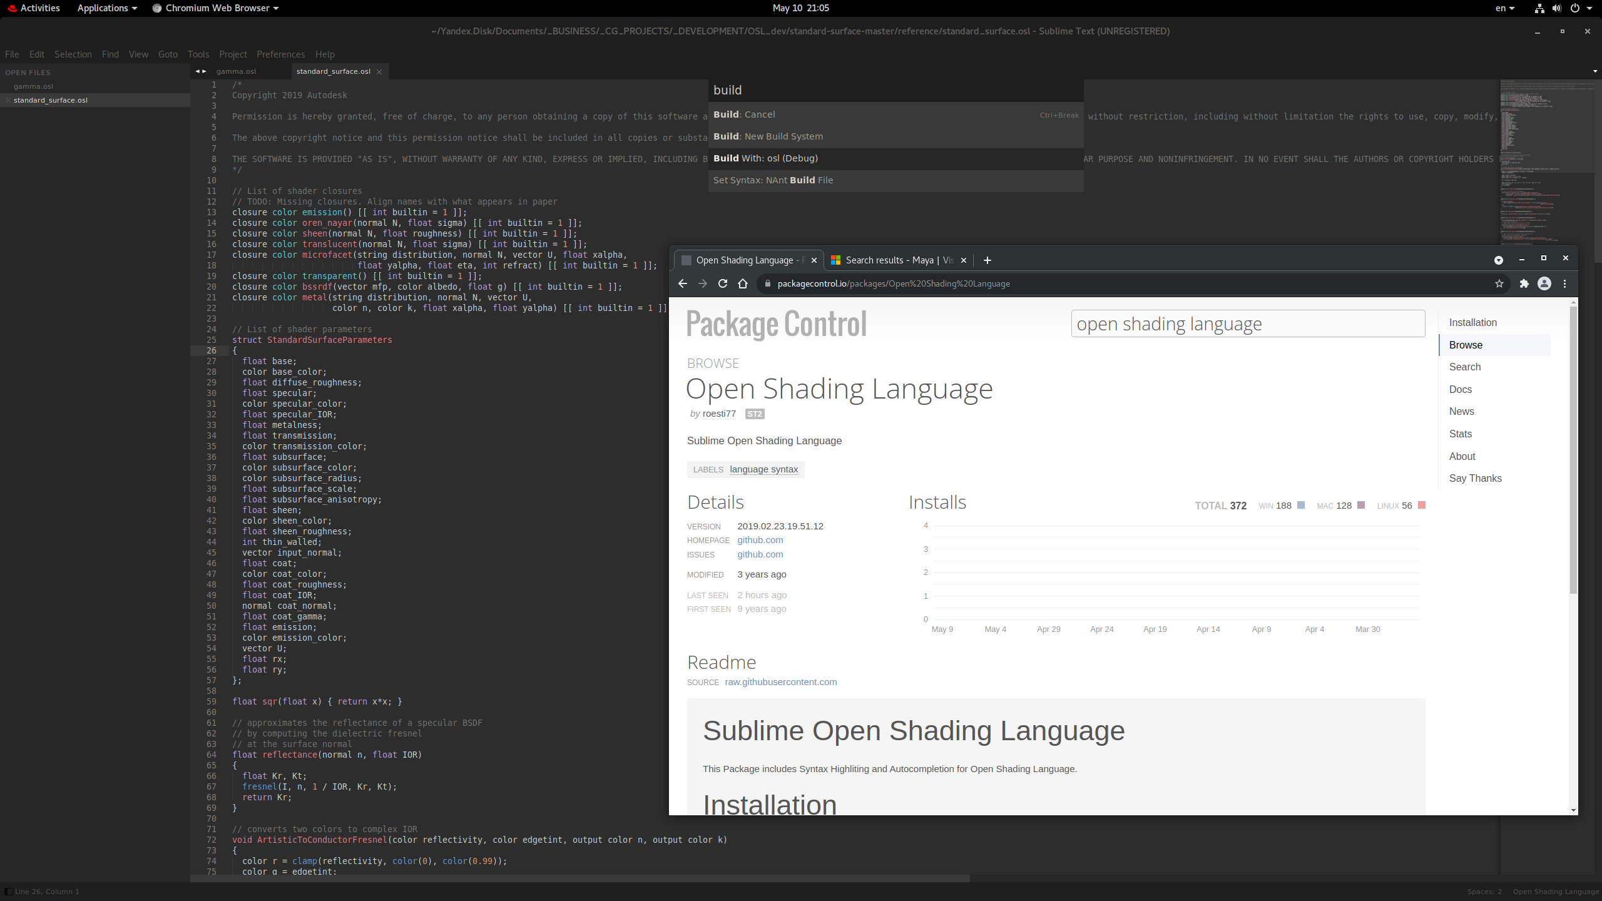Click the network icon in the system tray

[x=1539, y=8]
